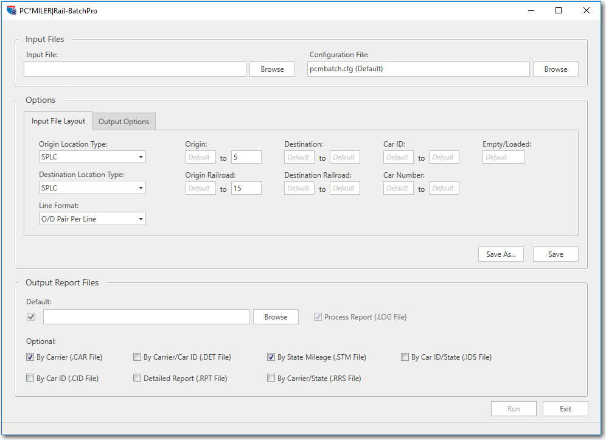Click the 'Empty/Loaded:' label
Viewport: 606px width, 440px height.
507,144
